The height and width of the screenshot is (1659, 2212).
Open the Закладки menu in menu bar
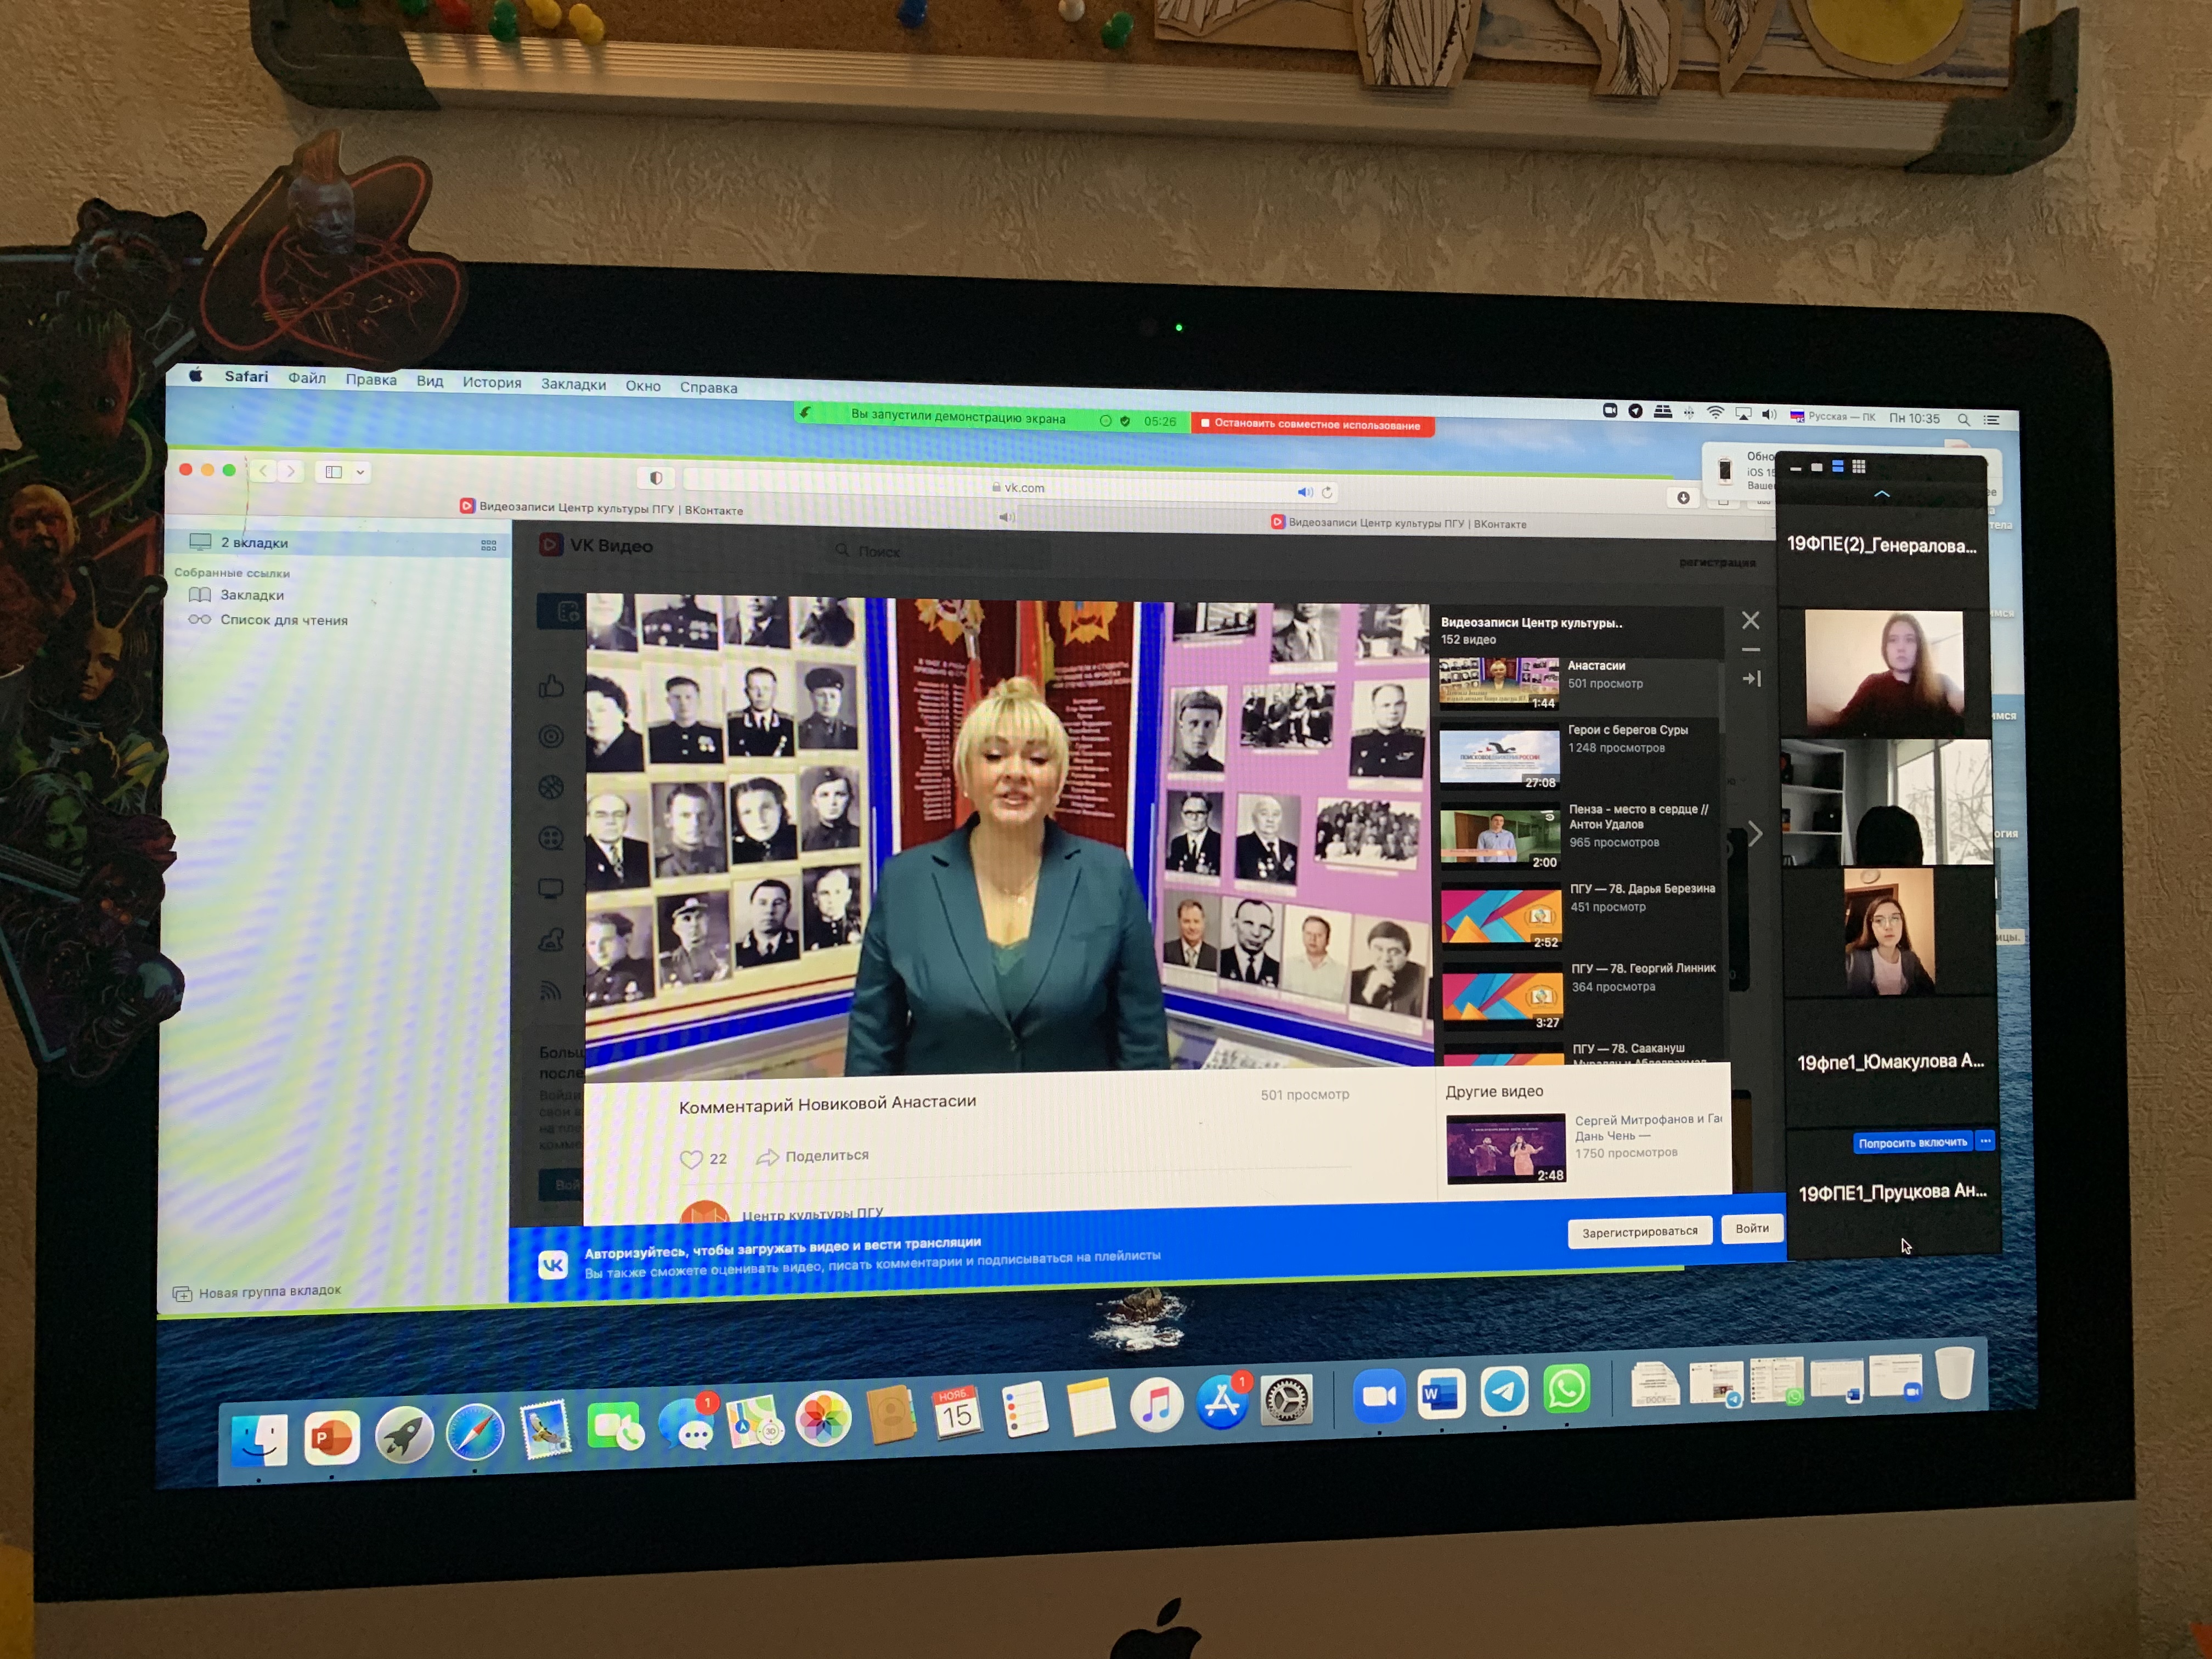(573, 384)
